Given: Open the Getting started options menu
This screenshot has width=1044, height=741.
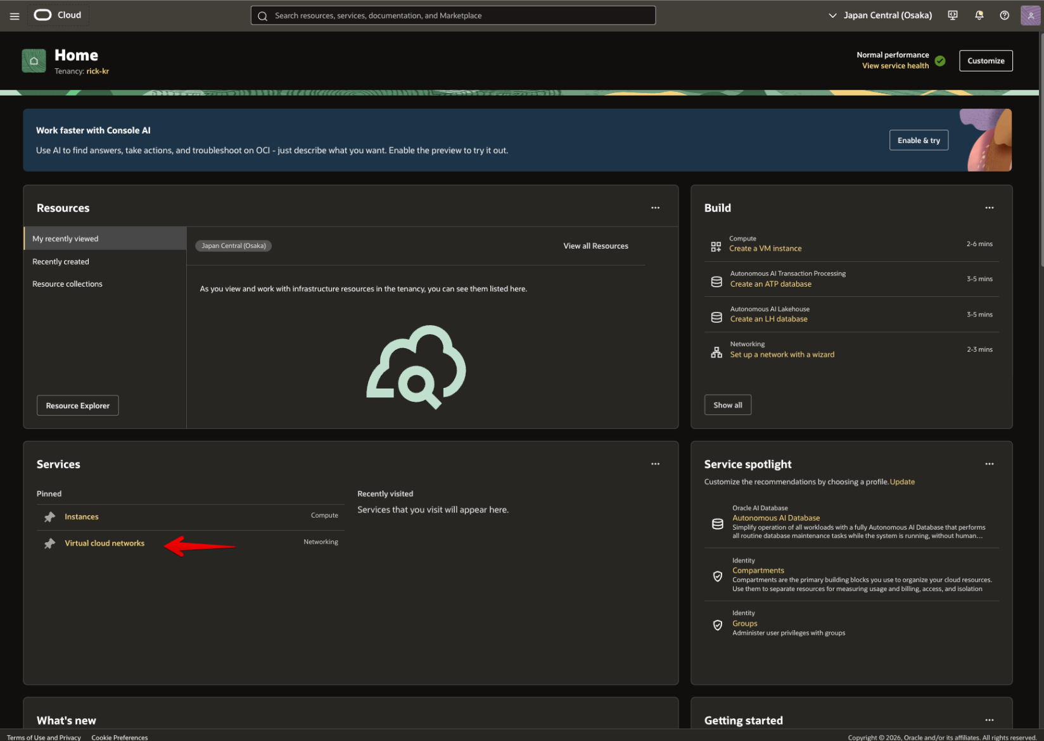Looking at the screenshot, I should click(x=990, y=720).
